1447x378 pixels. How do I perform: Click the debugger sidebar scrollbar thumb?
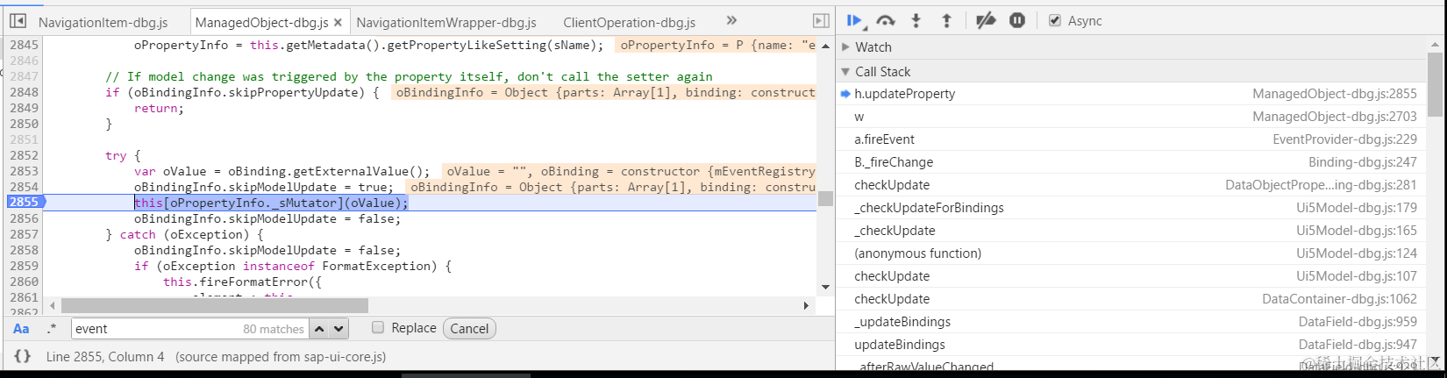point(1435,84)
